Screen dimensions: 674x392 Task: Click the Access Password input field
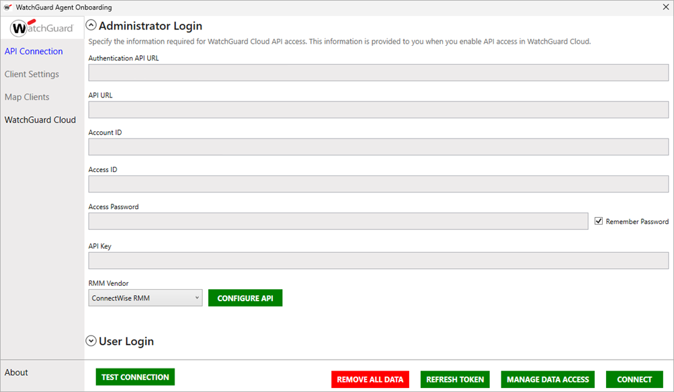(x=337, y=221)
